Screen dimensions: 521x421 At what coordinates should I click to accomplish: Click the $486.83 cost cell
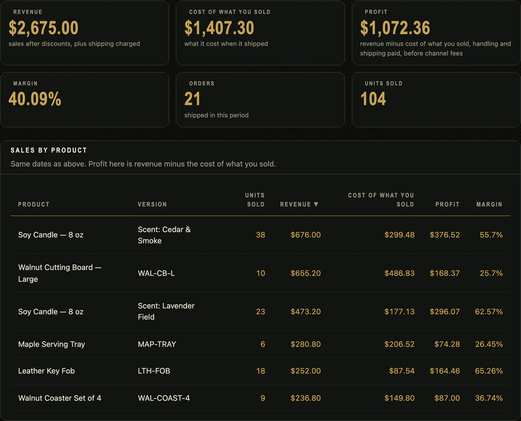pos(399,273)
